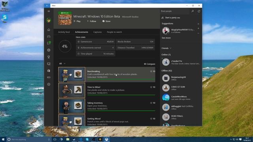Click the Xbox app taskbar icon

106,139
